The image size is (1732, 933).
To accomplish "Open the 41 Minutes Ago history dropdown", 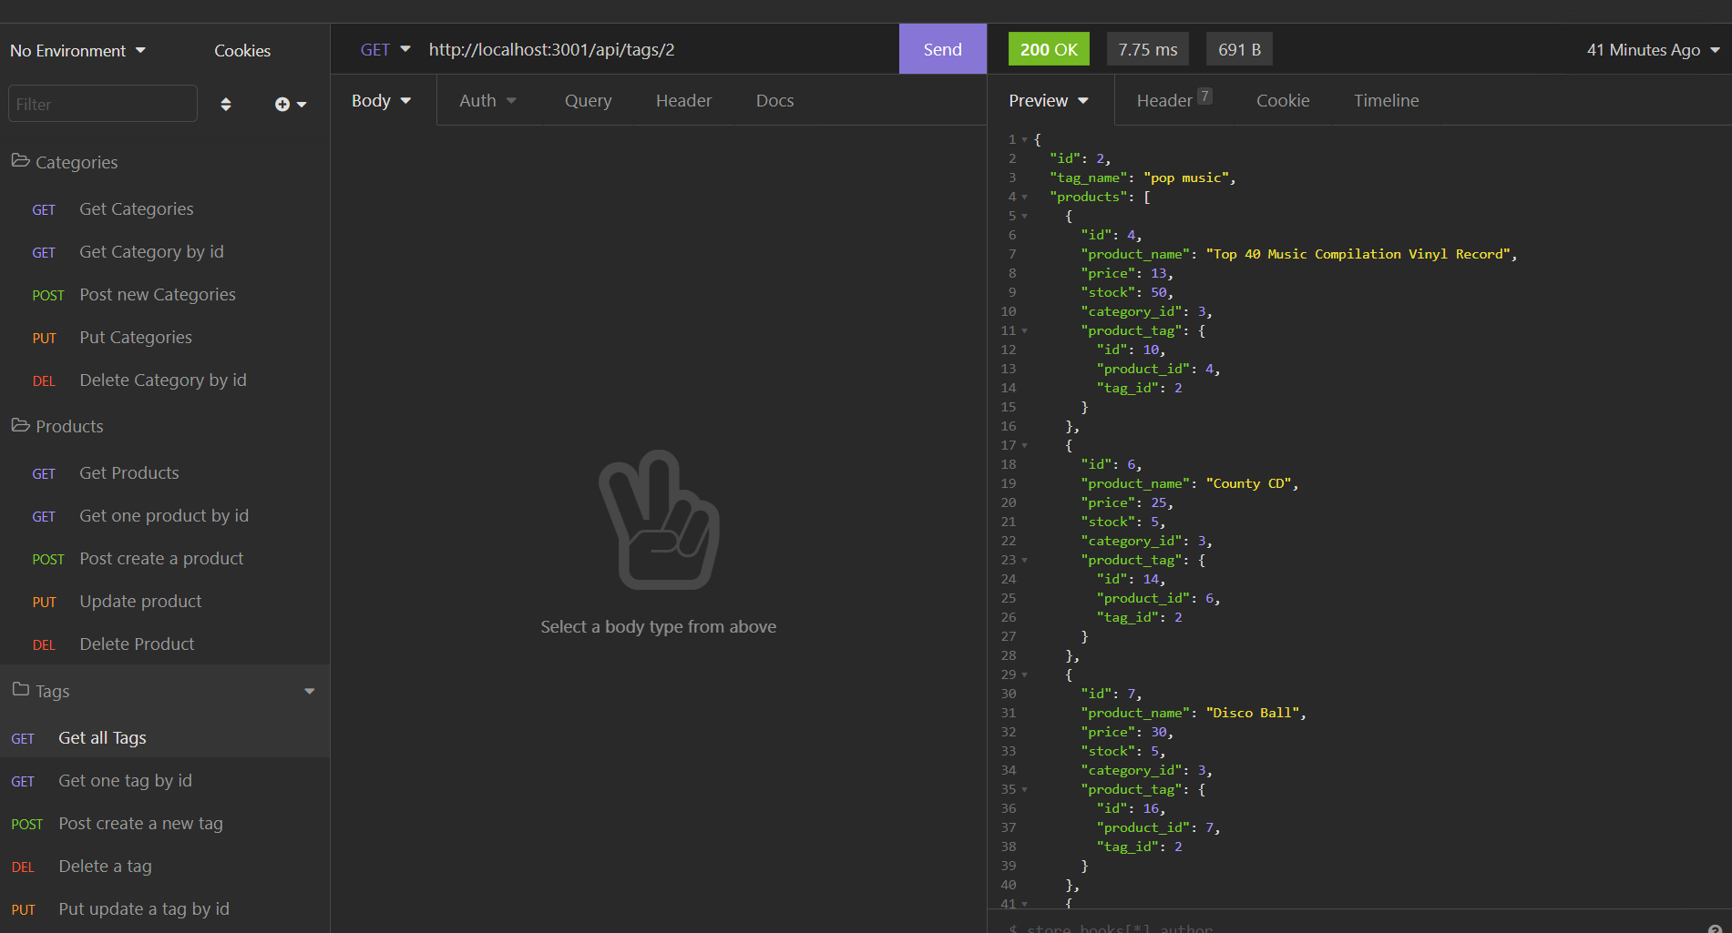I will (1653, 50).
